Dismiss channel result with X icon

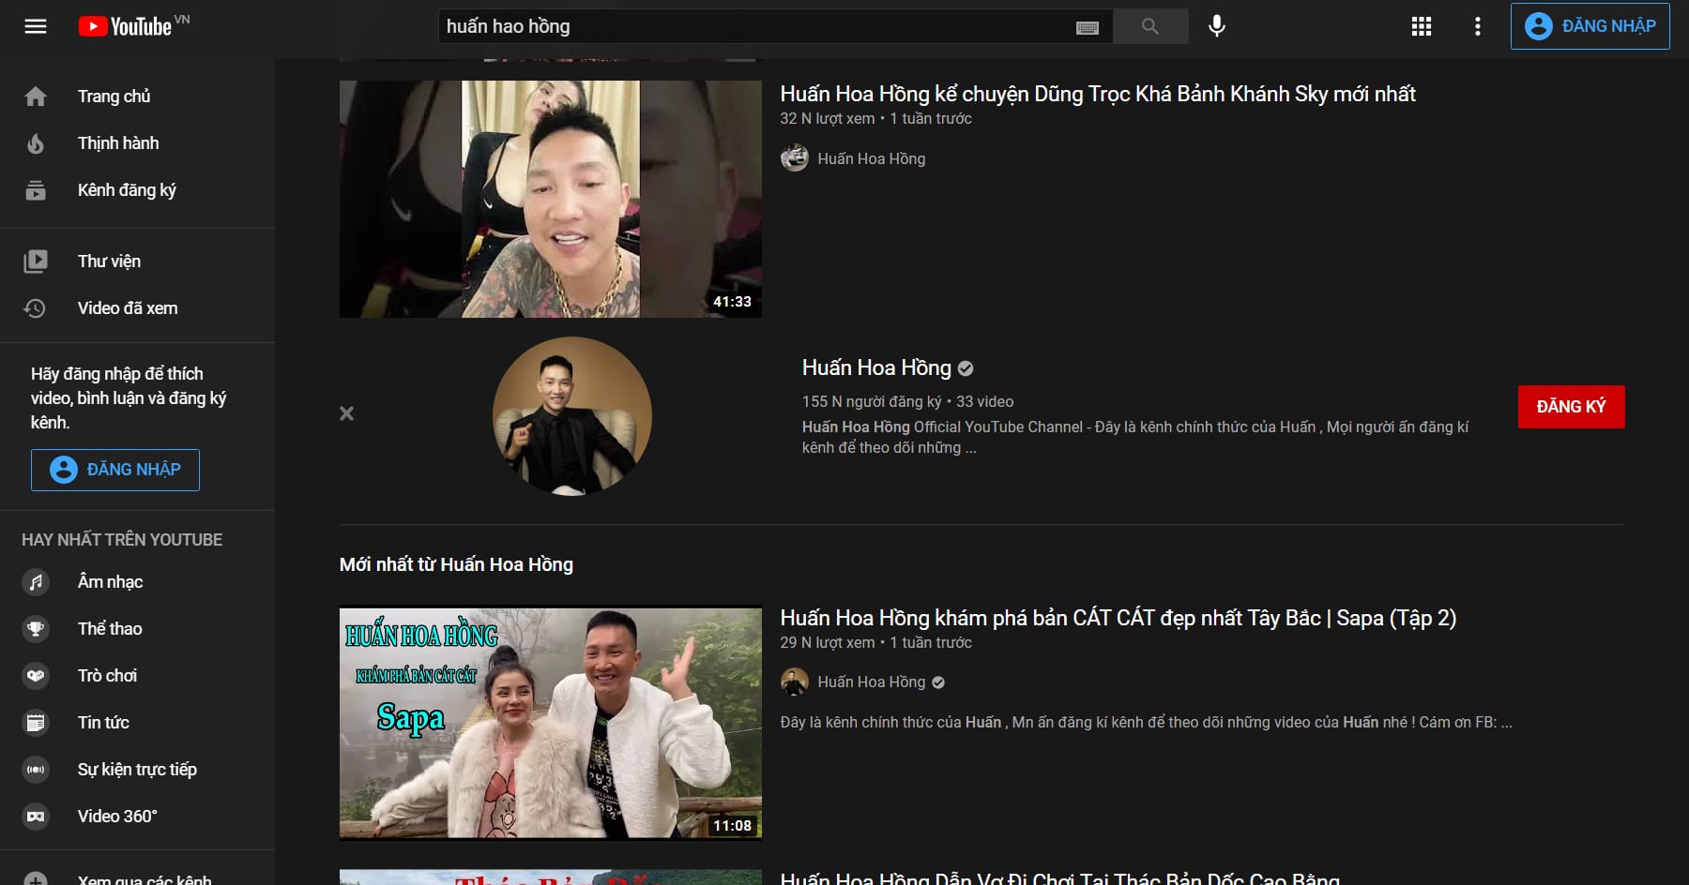346,413
